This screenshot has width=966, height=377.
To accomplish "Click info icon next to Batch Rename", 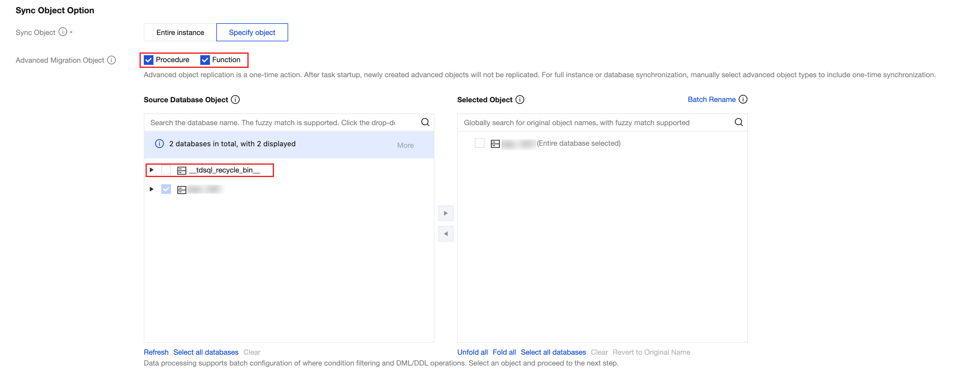I will pyautogui.click(x=742, y=99).
